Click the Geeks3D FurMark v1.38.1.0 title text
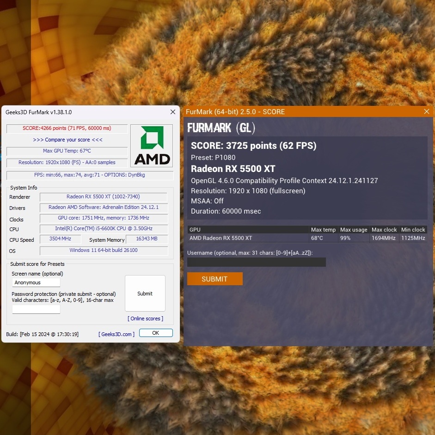Image resolution: width=435 pixels, height=435 pixels. [x=38, y=112]
